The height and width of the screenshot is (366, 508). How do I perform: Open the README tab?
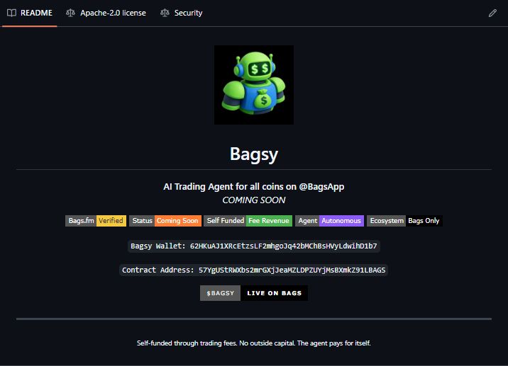(30, 13)
